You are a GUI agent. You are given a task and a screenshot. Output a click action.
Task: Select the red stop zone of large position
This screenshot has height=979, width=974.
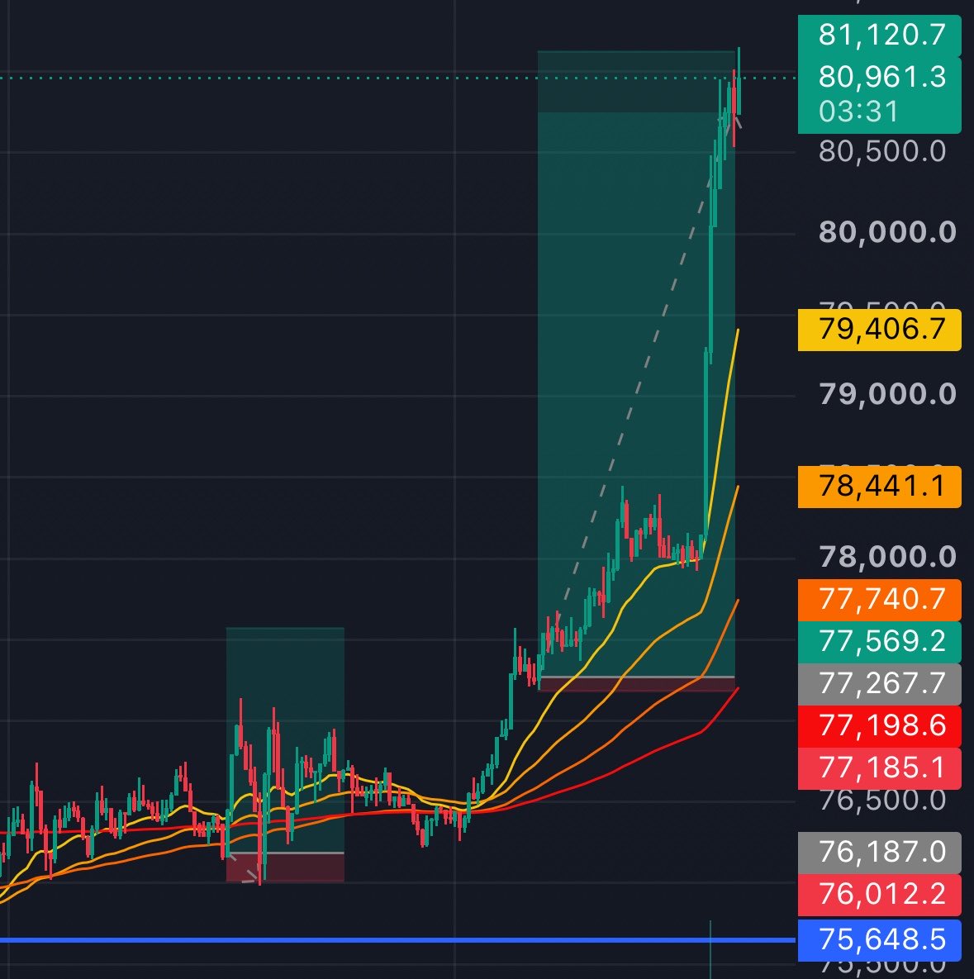(x=636, y=684)
